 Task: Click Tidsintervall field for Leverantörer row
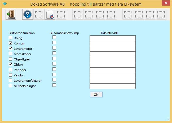113,49
